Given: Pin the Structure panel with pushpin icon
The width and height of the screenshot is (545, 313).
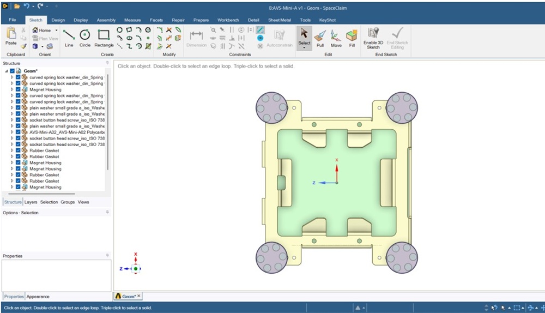Looking at the screenshot, I should 107,63.
